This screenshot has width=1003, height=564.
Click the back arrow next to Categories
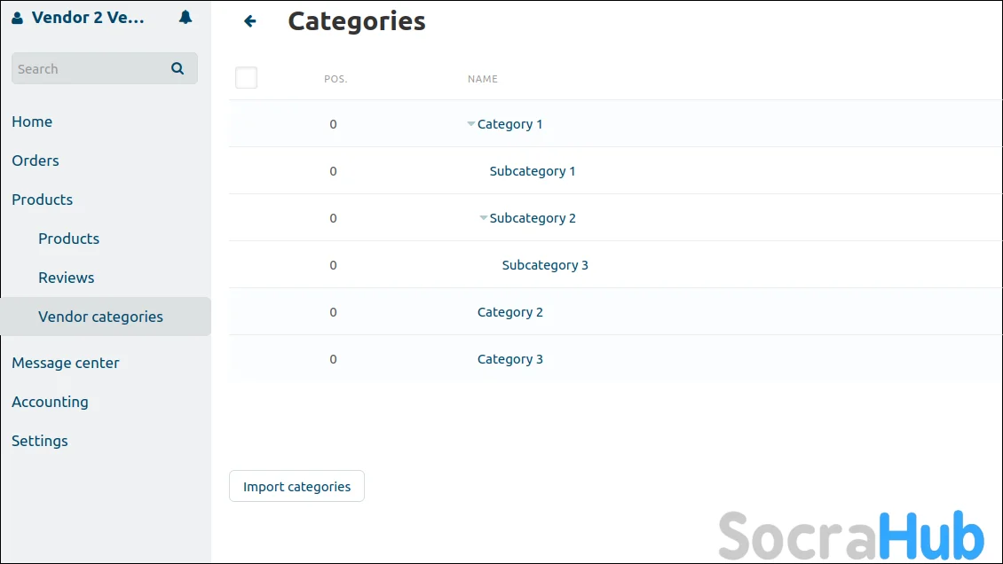pos(250,21)
